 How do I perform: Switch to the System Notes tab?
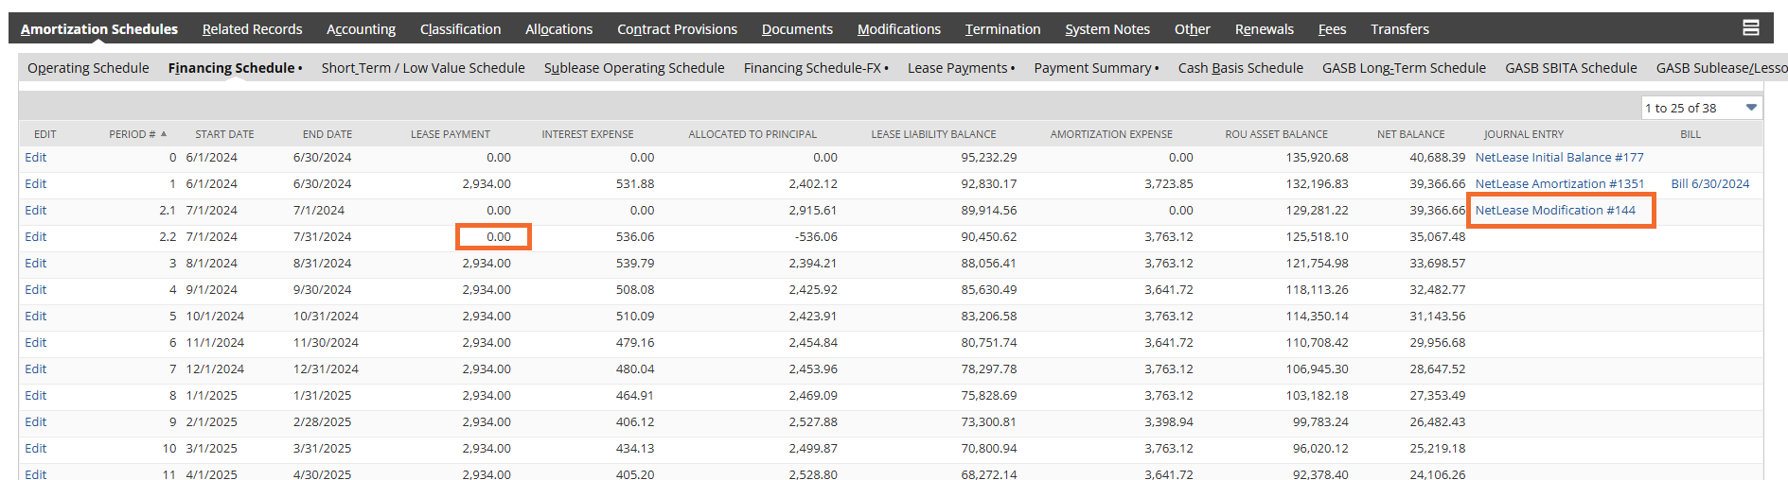click(x=1107, y=29)
